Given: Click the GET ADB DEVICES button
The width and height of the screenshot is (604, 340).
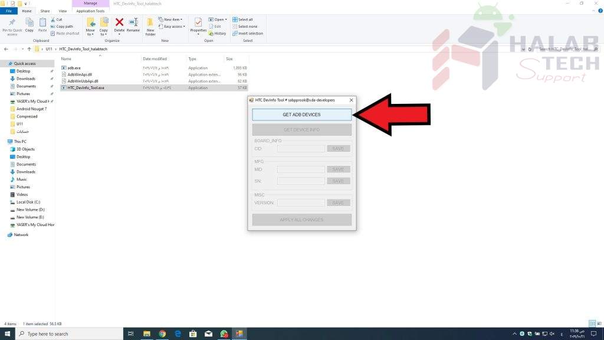Looking at the screenshot, I should (x=301, y=115).
